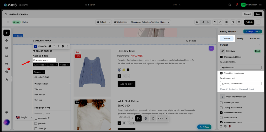Open Filters(4) floating toolbar more options

[x=67, y=46]
